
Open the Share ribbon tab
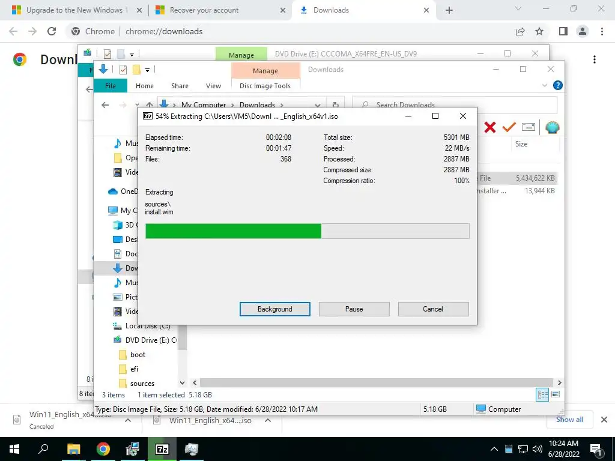point(180,85)
